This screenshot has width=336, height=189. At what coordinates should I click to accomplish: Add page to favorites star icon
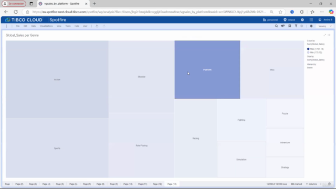coord(280,12)
